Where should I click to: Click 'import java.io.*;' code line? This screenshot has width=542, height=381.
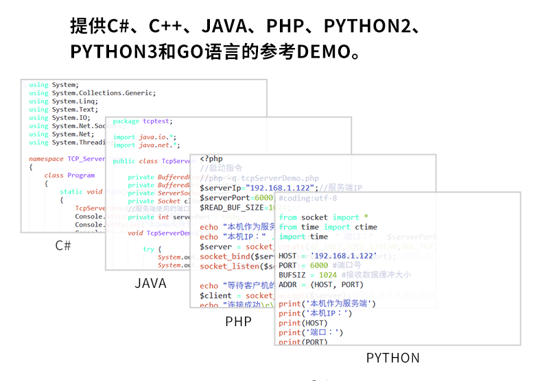click(145, 137)
